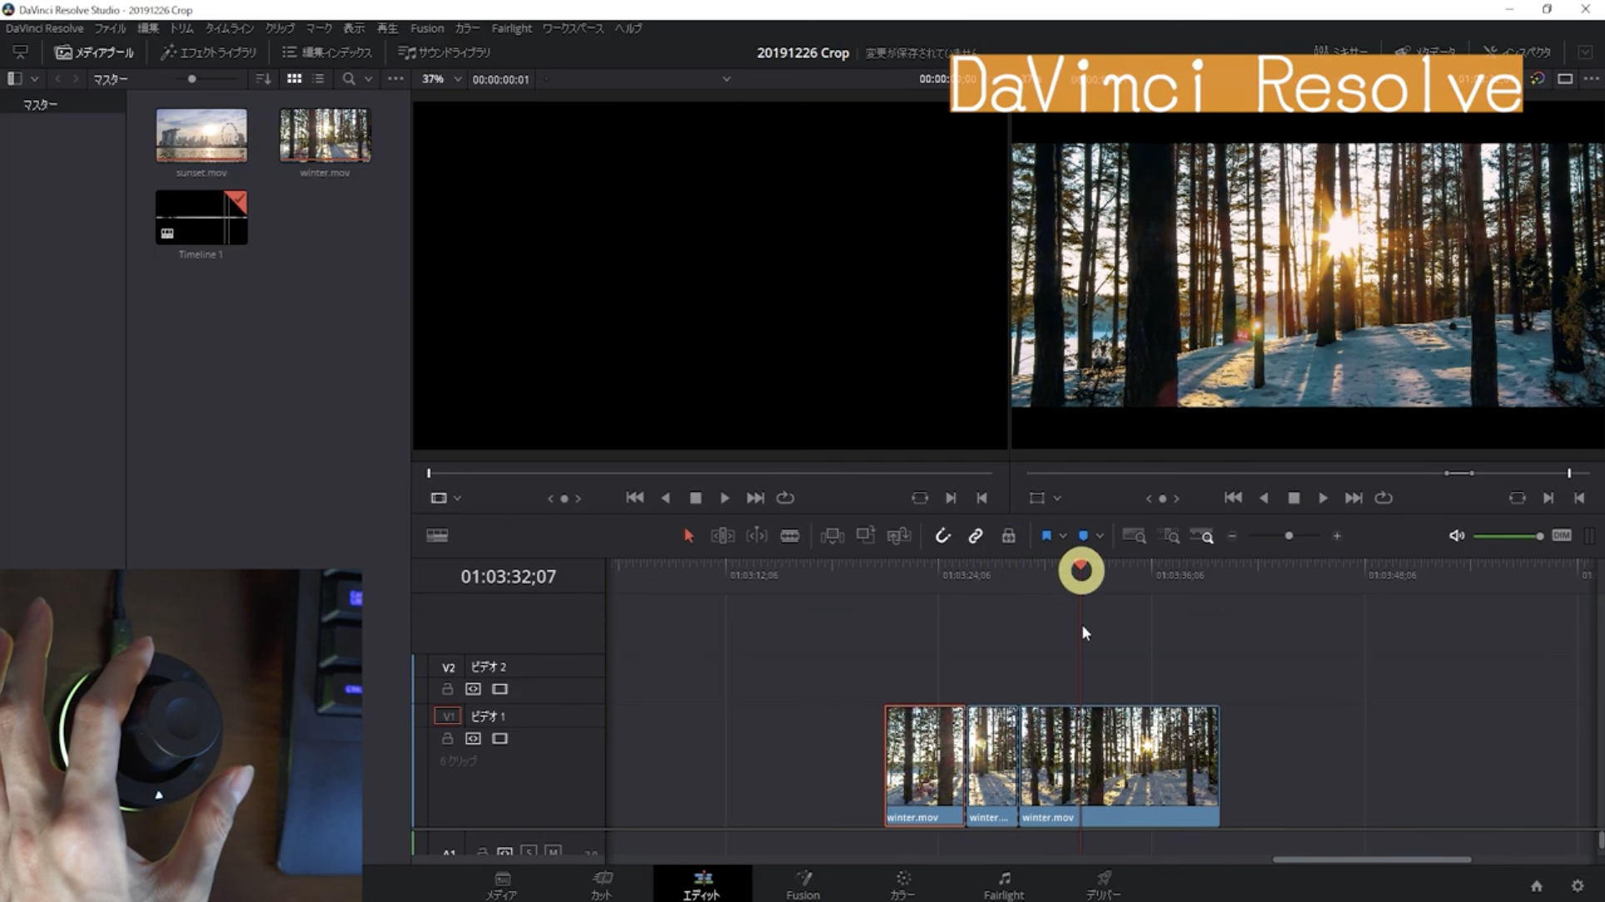Play the timeline viewer forward
Image resolution: width=1605 pixels, height=902 pixels.
(x=1323, y=498)
